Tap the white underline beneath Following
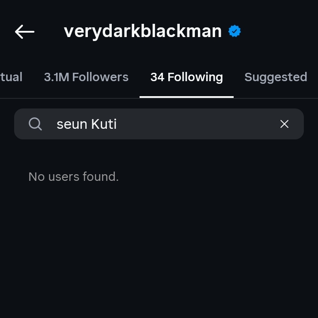This screenshot has width=318, height=318. (x=186, y=97)
